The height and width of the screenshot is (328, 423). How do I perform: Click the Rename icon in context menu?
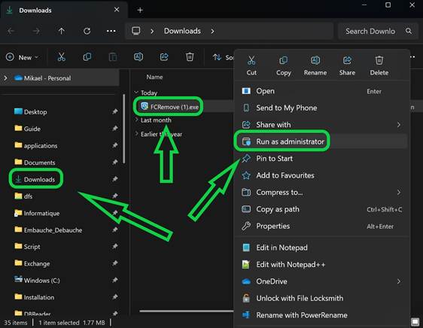click(315, 61)
